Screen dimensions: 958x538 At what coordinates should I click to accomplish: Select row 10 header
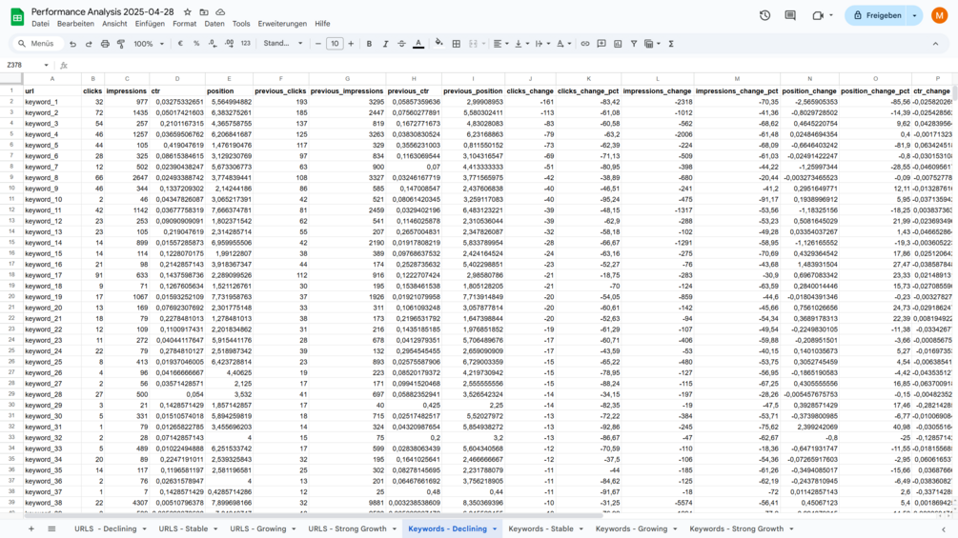point(11,189)
